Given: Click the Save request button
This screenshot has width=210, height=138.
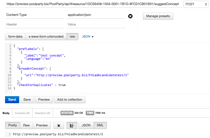Looking at the screenshot, I should (27, 100).
